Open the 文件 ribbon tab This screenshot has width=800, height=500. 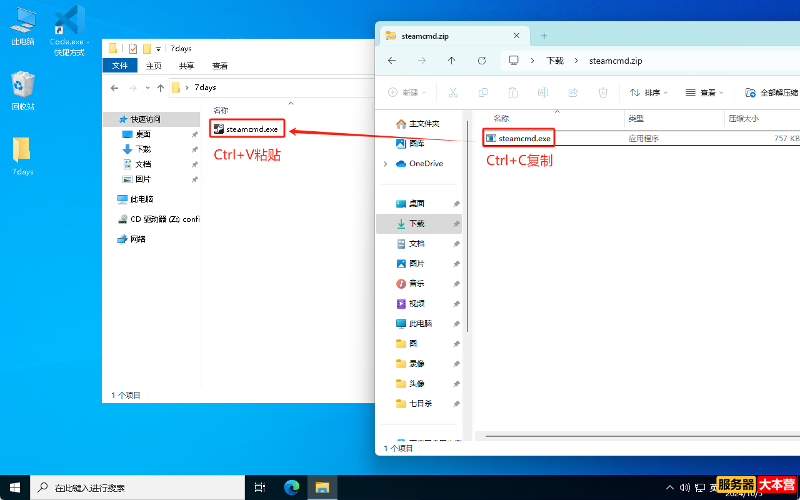point(120,66)
